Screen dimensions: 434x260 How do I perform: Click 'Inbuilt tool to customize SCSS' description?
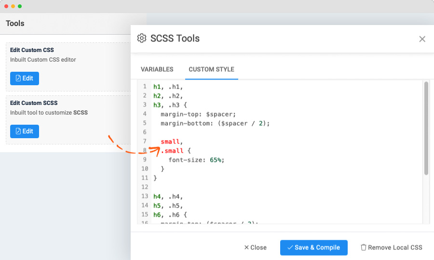point(49,113)
